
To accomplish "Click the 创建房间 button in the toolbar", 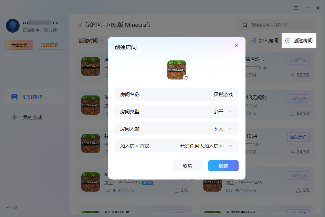I will (x=299, y=41).
